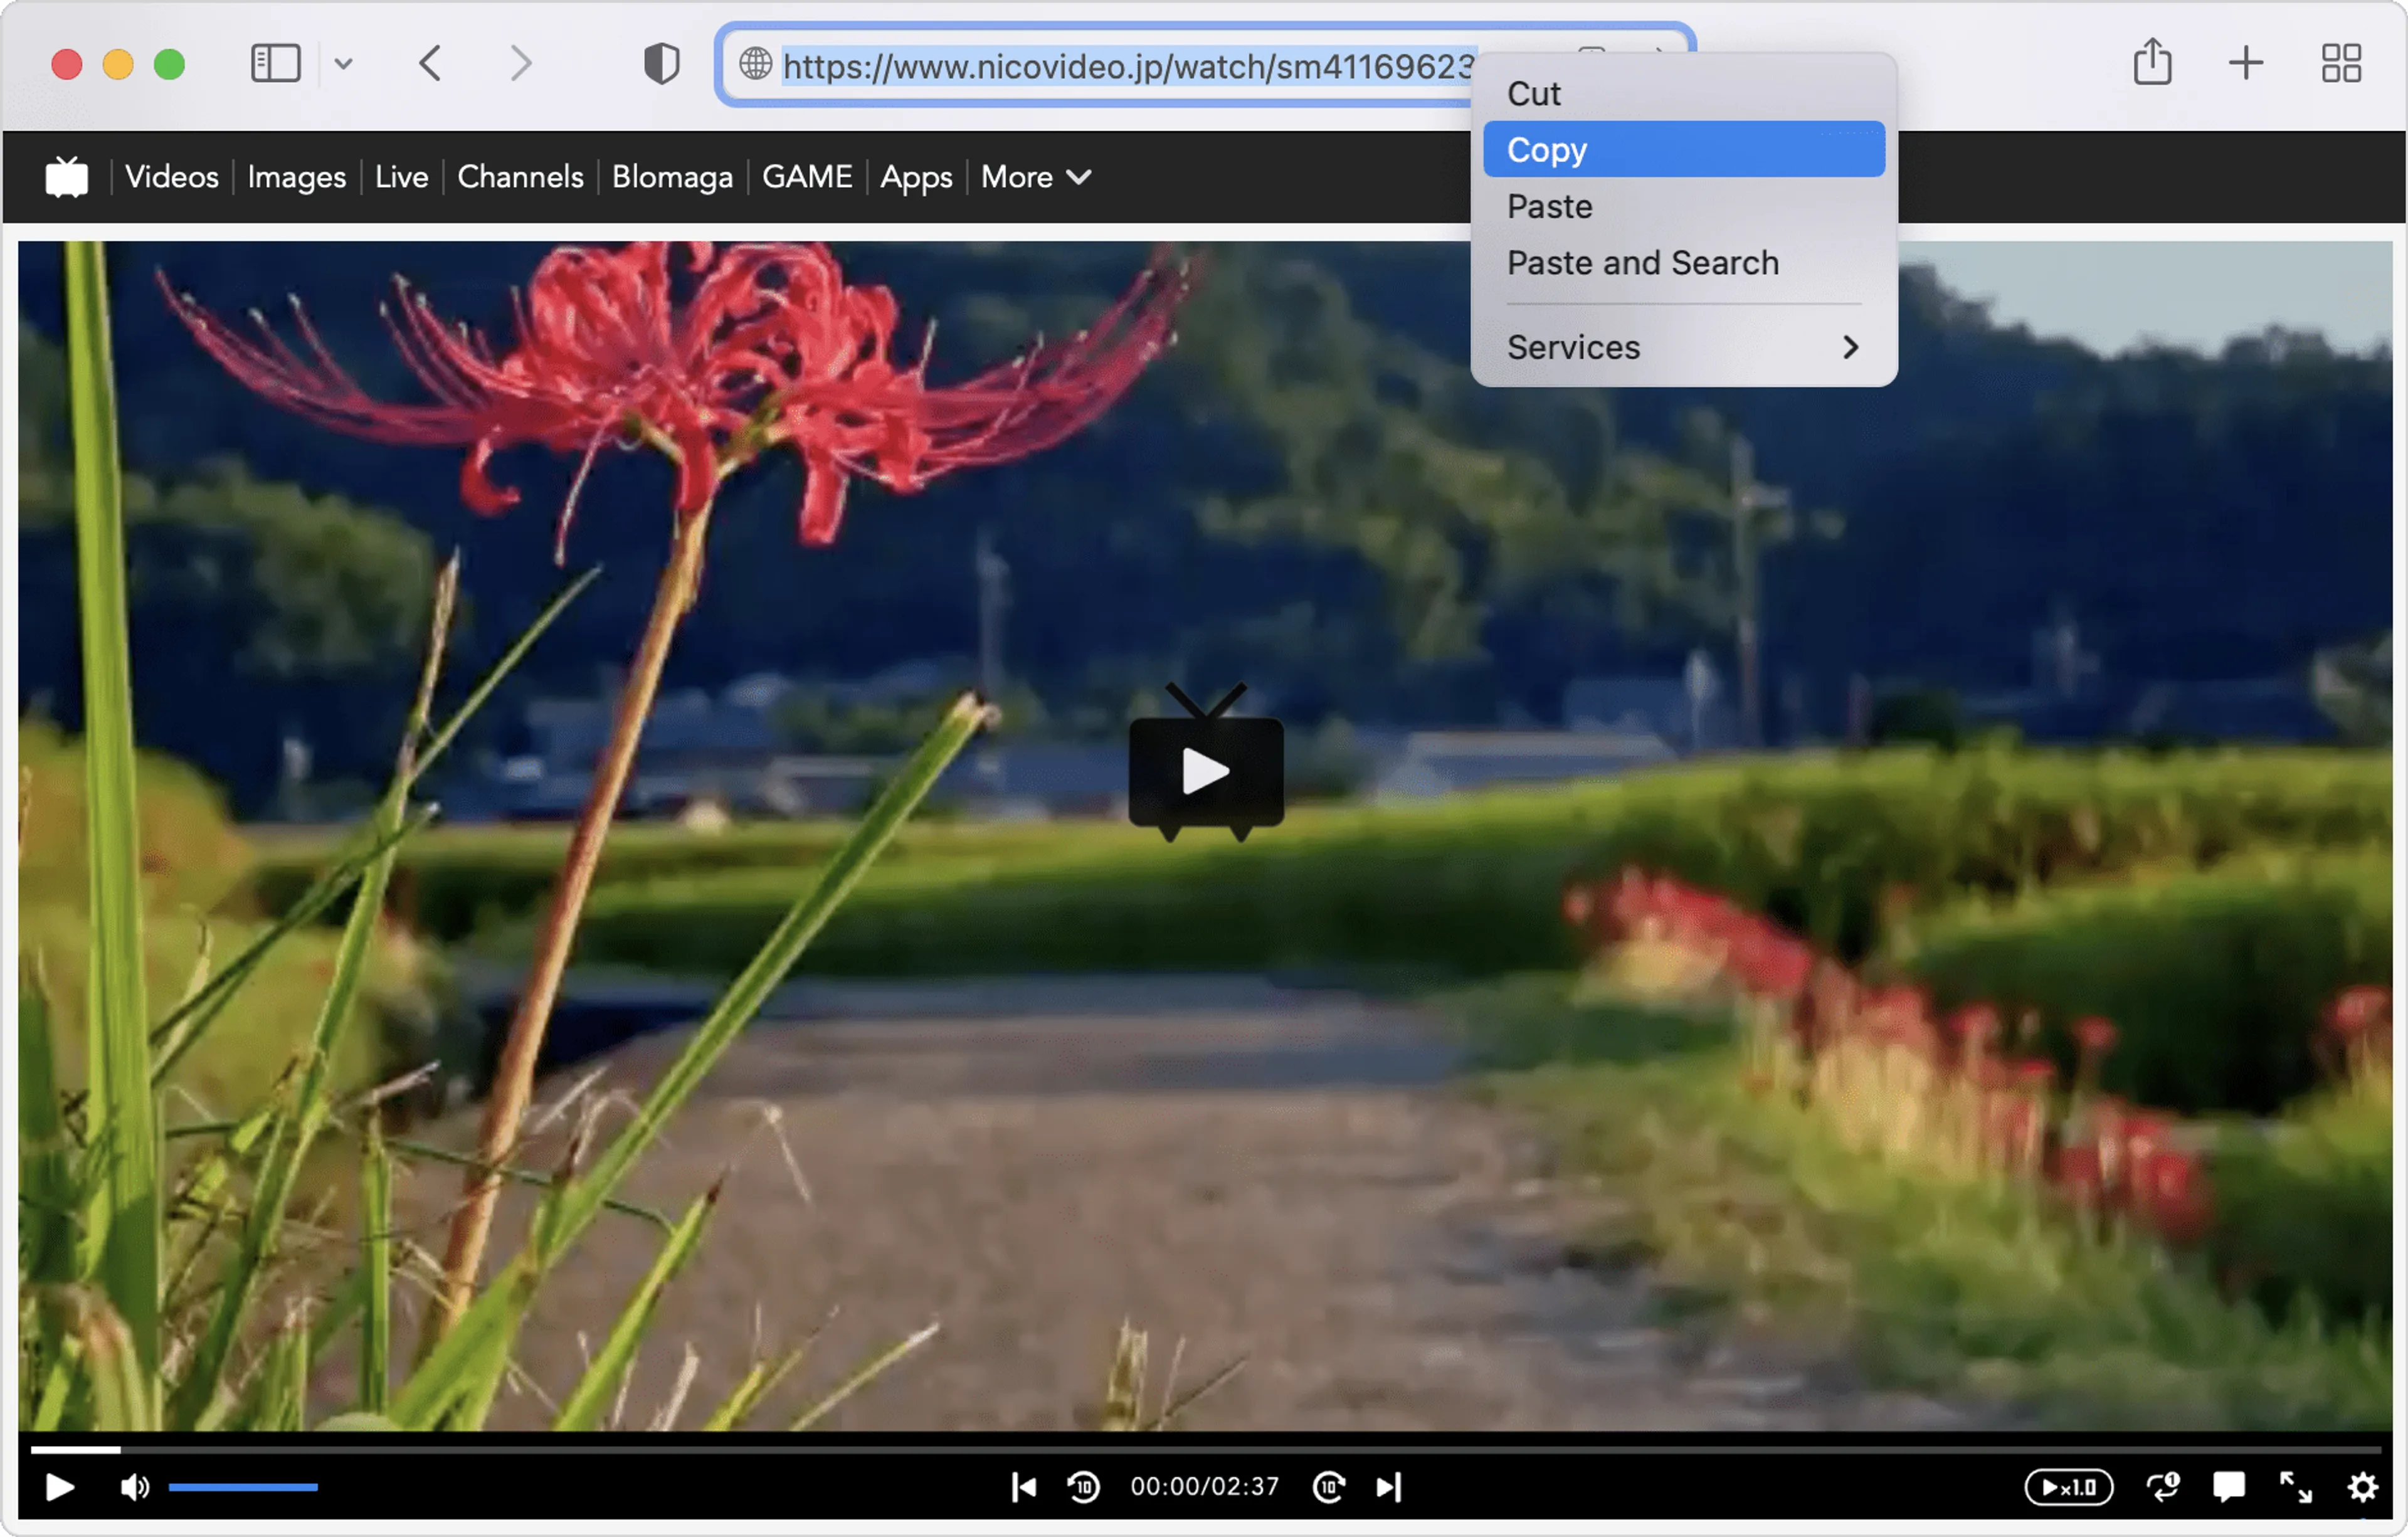Select Copy in the context menu

(x=1683, y=150)
